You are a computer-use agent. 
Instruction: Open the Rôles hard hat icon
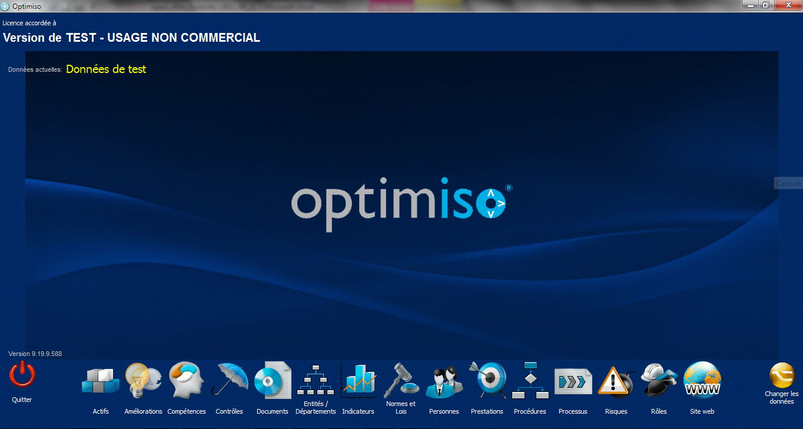pos(659,380)
